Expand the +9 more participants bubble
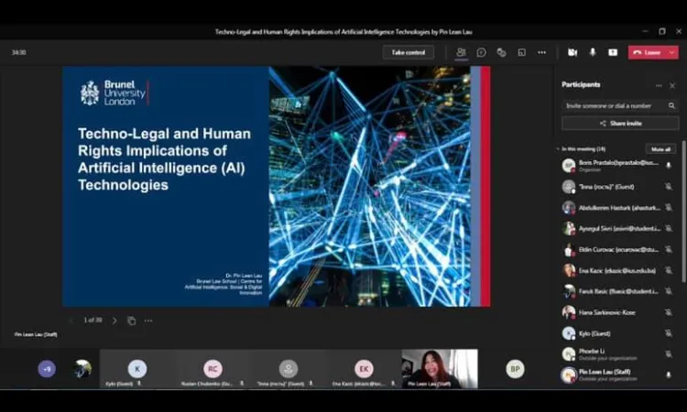 [x=47, y=369]
